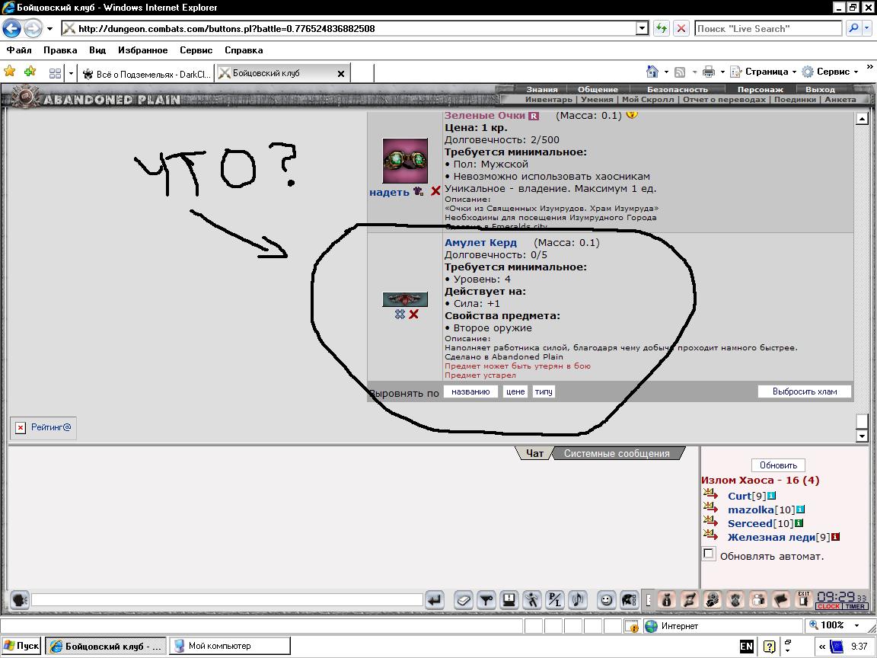Open the Print button dropdown arrow
The image size is (877, 658).
(x=722, y=72)
